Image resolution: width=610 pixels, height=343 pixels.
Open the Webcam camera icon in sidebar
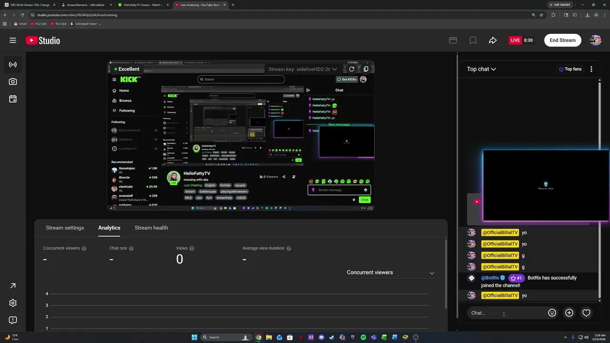pyautogui.click(x=13, y=81)
